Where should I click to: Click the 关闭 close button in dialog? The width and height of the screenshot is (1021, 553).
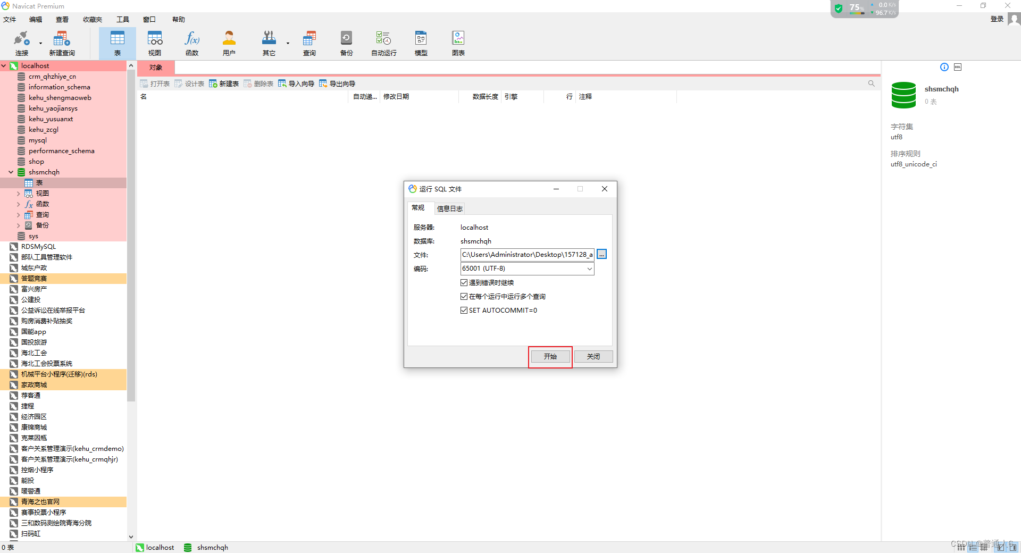pyautogui.click(x=593, y=356)
